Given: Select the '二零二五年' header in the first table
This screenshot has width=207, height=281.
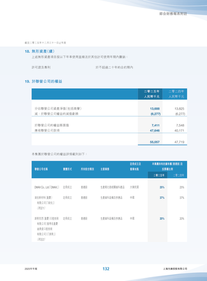Looking at the screenshot, I should tap(151, 92).
